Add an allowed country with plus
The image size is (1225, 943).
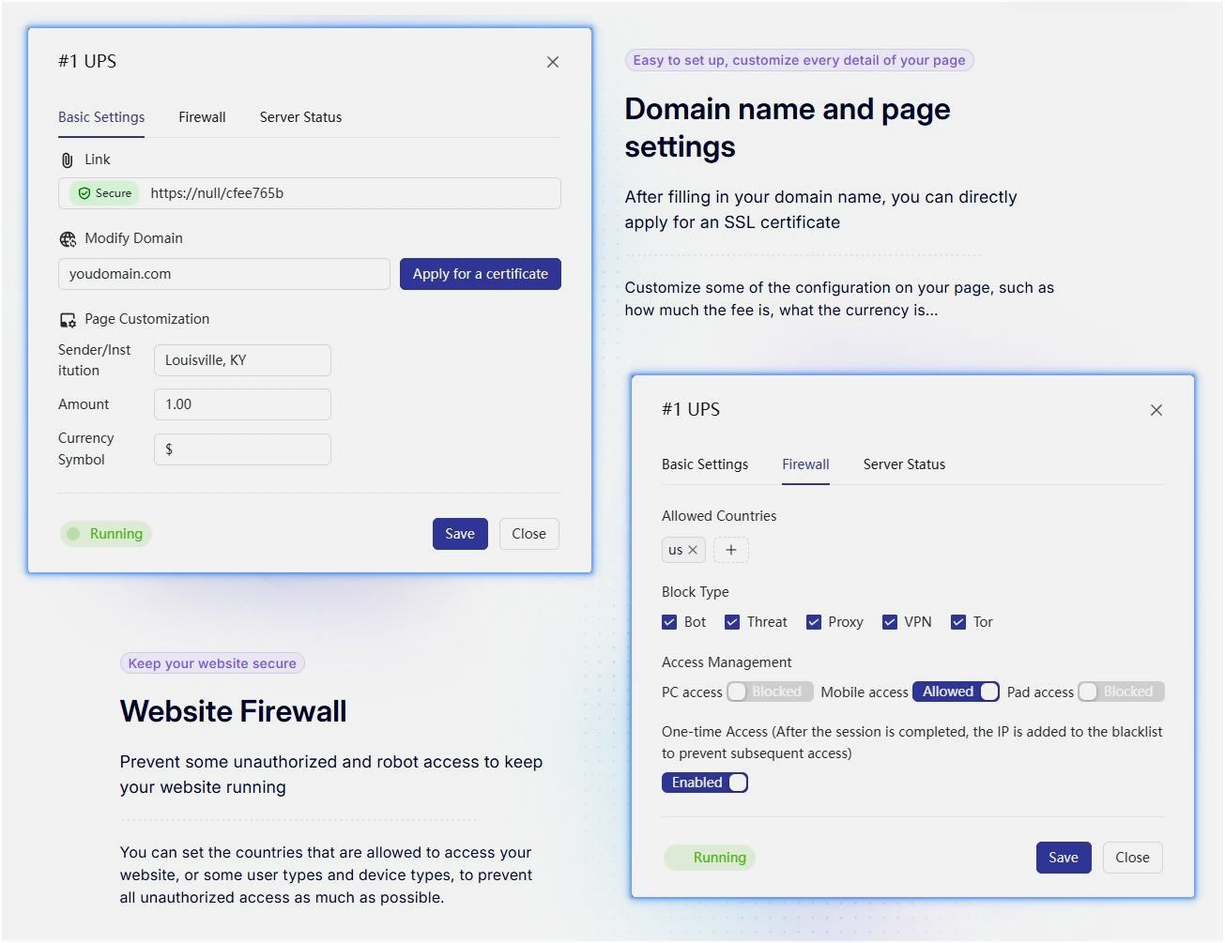(731, 550)
